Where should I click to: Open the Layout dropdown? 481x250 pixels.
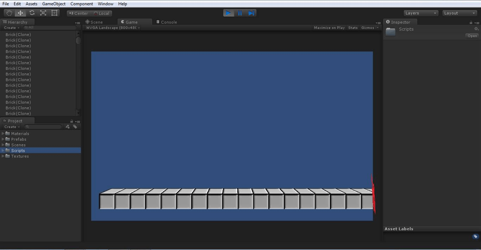click(460, 13)
